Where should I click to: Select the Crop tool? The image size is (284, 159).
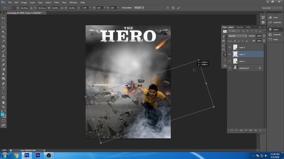(3, 37)
